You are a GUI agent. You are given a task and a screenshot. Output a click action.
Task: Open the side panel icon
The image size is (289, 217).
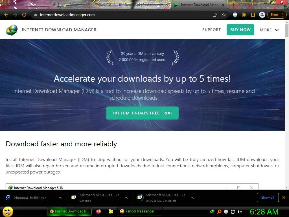point(253,15)
